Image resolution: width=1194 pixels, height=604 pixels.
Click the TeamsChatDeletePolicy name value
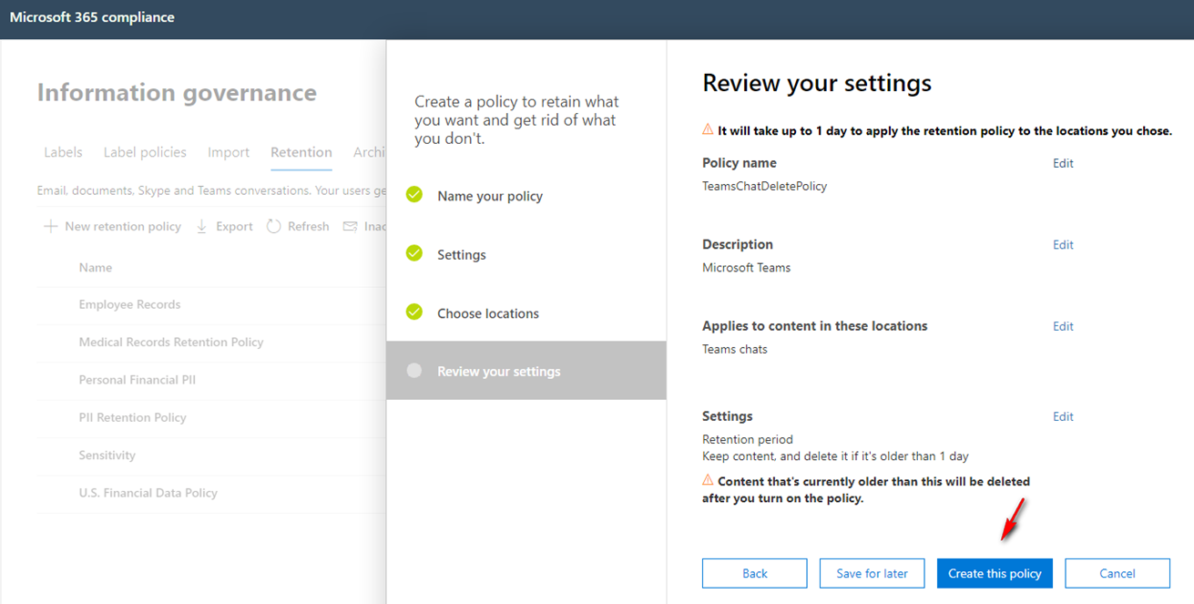click(765, 186)
